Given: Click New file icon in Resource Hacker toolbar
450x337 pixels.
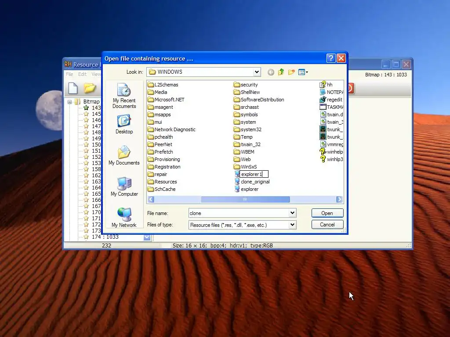Looking at the screenshot, I should pos(73,88).
